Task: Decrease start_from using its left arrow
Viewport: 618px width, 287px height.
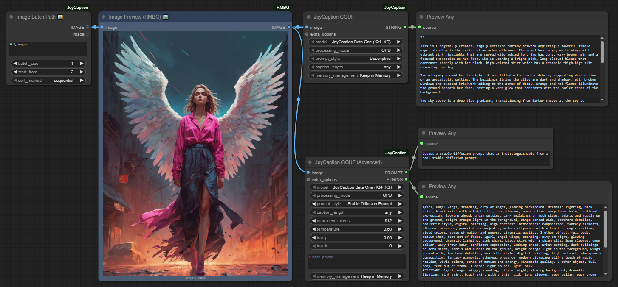Action: click(15, 72)
